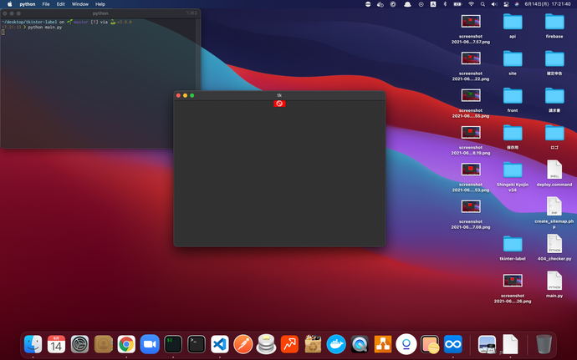Image resolution: width=577 pixels, height=360 pixels.
Task: Open Sequel Pro database app in dock
Action: (267, 345)
